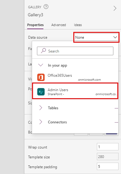
Task: Click the Wrap count input field
Action: 108,147
